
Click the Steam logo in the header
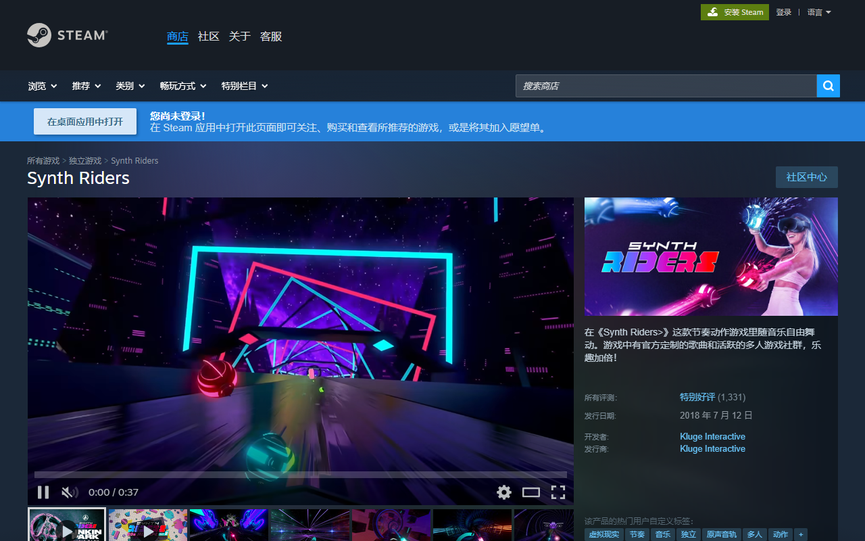[68, 35]
